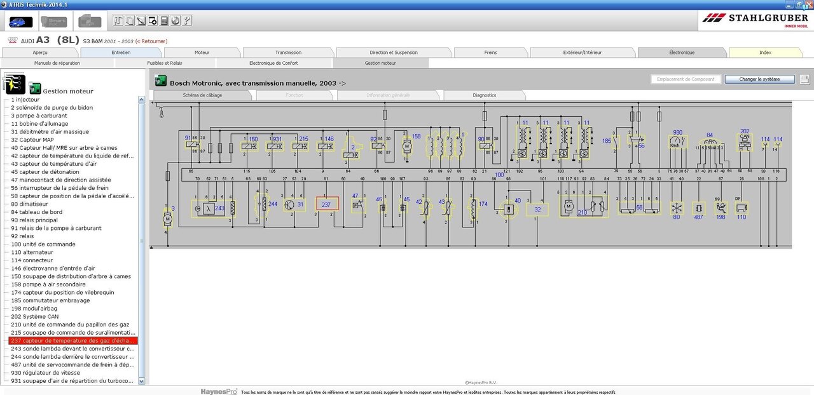Open the Diagnostics tab
The width and height of the screenshot is (814, 395).
484,95
